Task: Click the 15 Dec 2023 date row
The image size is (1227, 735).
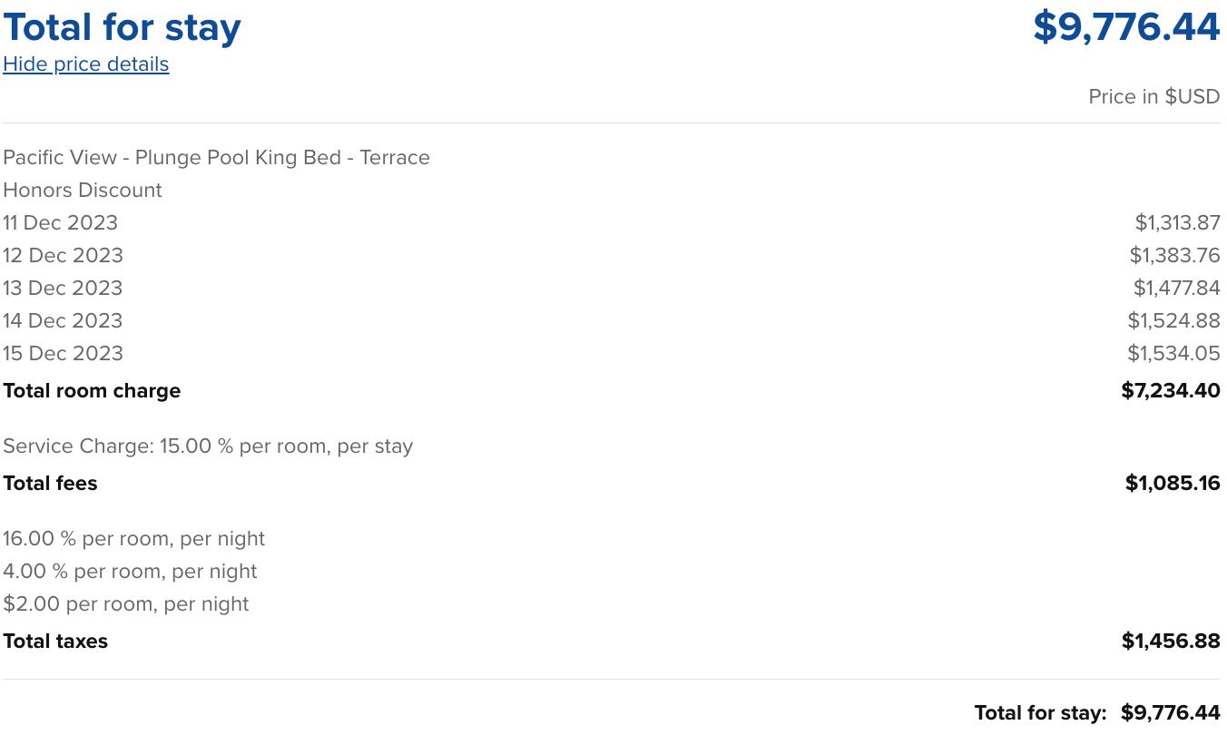Action: coord(63,354)
